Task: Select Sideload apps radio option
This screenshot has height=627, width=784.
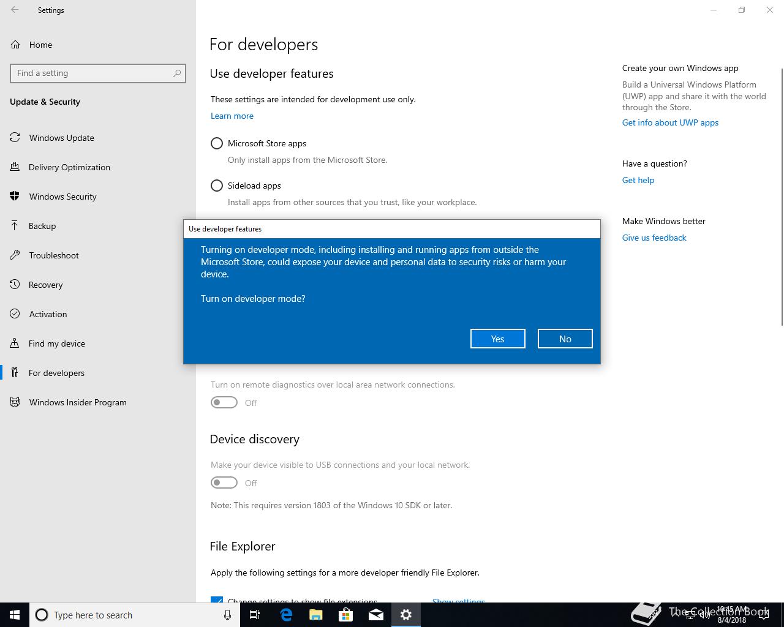Action: (x=217, y=186)
